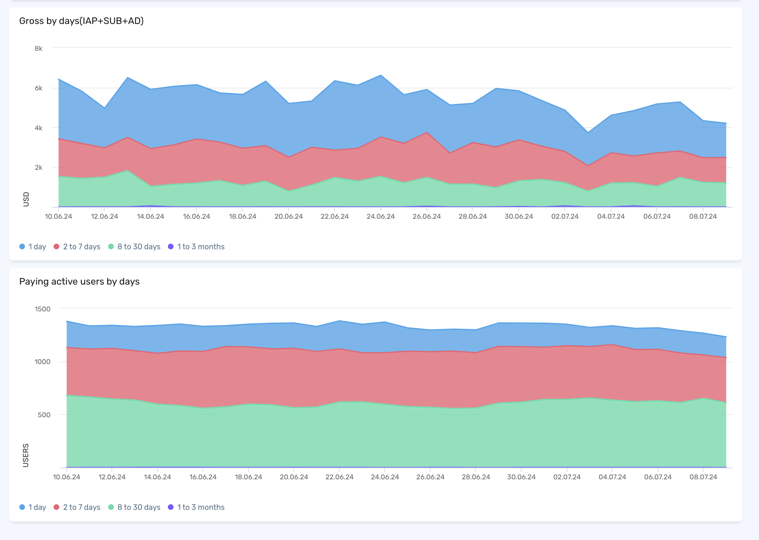This screenshot has height=540, width=759.
Task: Select 24.06.24 peak on Gross chart blue line
Action: pos(381,75)
